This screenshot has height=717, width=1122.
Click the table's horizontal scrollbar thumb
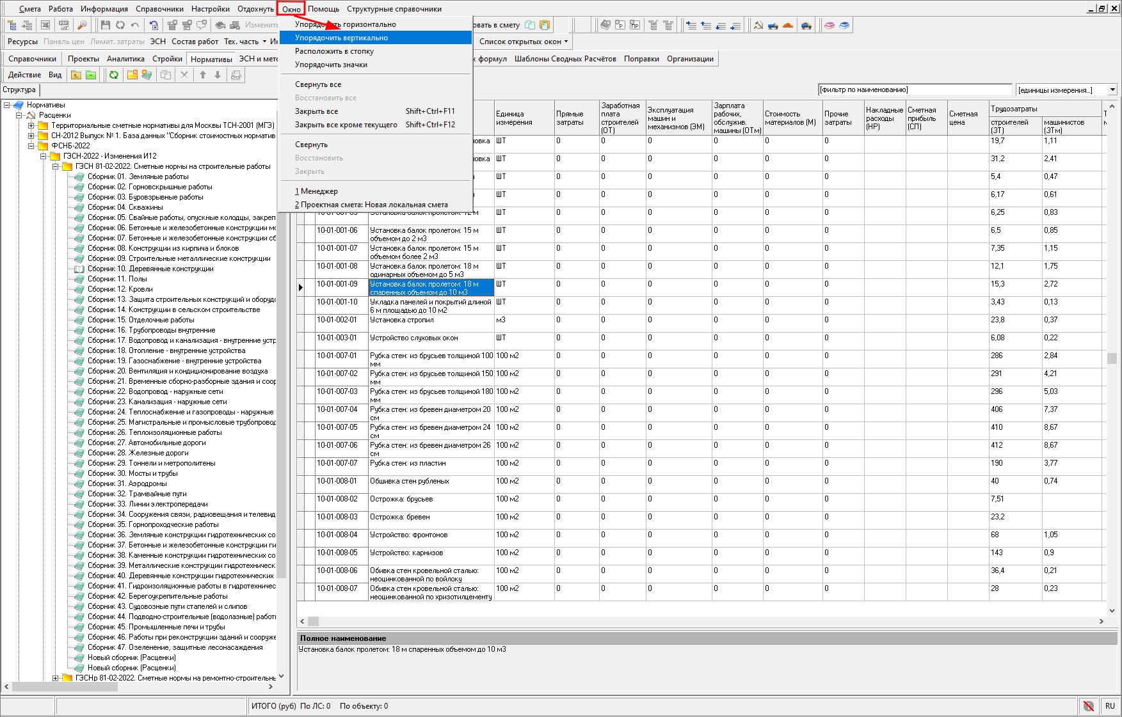[x=314, y=621]
